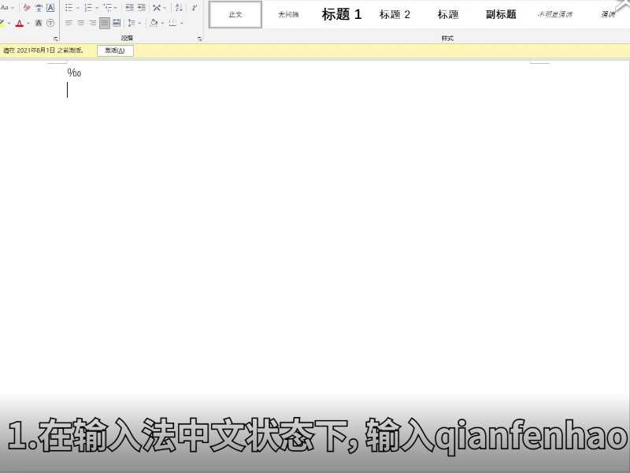630x473 pixels.
Task: Start a numbered list
Action: [88, 8]
